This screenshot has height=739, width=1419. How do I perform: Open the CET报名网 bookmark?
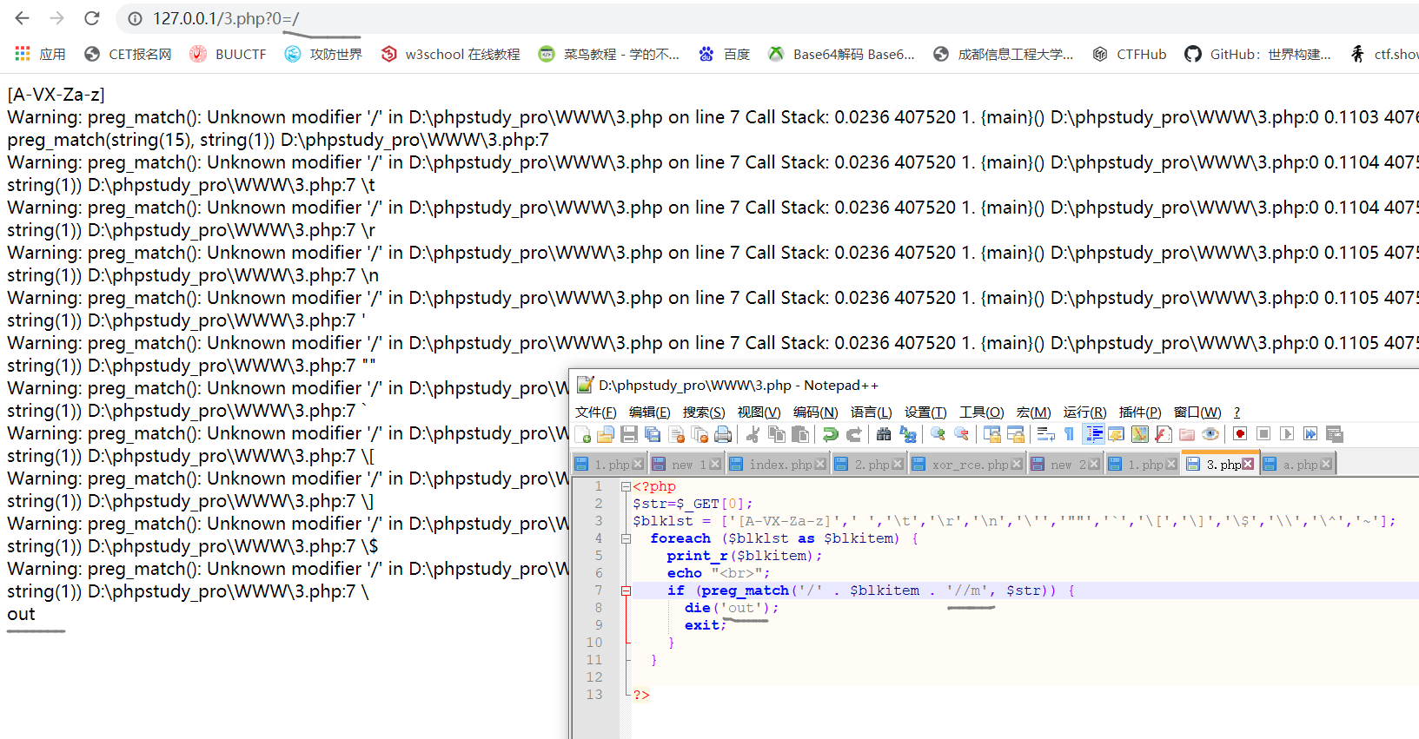point(128,54)
